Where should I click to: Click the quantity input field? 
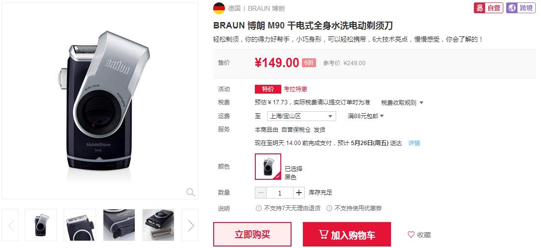279,193
